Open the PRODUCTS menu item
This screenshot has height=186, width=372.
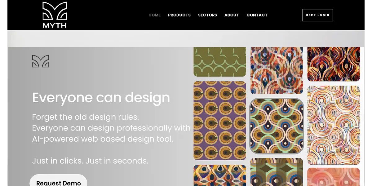179,15
